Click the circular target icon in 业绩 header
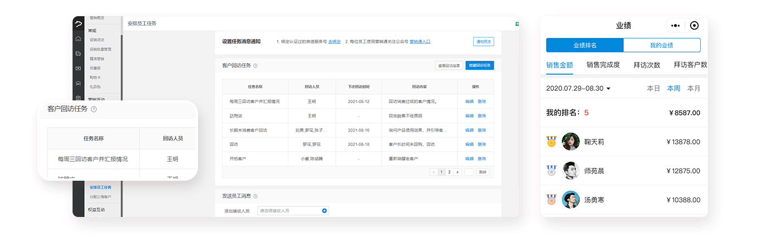Image resolution: width=781 pixels, height=251 pixels. [x=694, y=26]
